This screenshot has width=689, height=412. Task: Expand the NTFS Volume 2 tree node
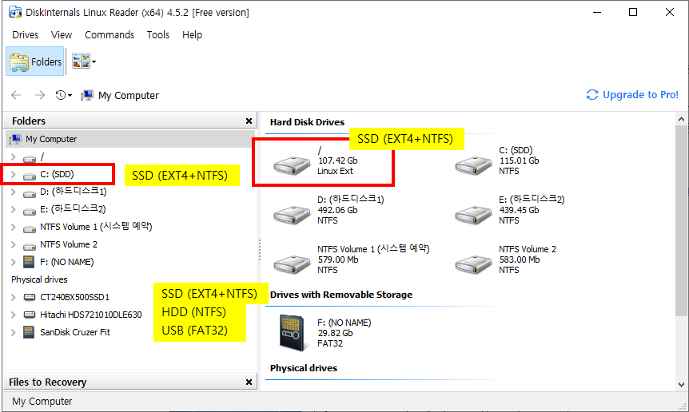tap(13, 245)
